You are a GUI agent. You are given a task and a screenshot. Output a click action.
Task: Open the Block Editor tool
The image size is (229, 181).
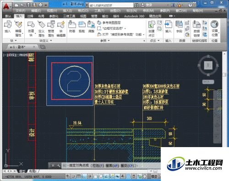point(61,29)
